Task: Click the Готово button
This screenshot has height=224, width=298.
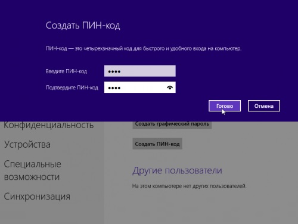Action: (x=225, y=106)
